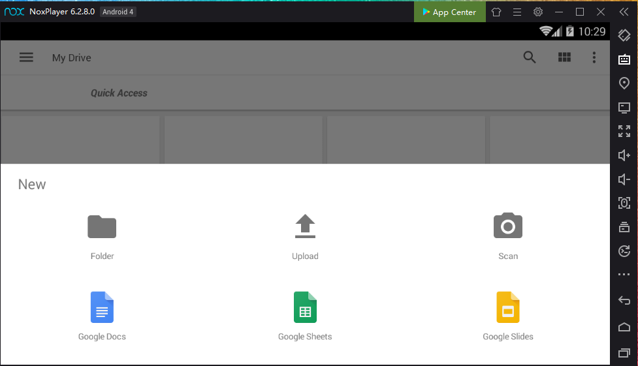638x366 pixels.
Task: Toggle fullscreen mode in Nox sidebar
Action: 624,131
